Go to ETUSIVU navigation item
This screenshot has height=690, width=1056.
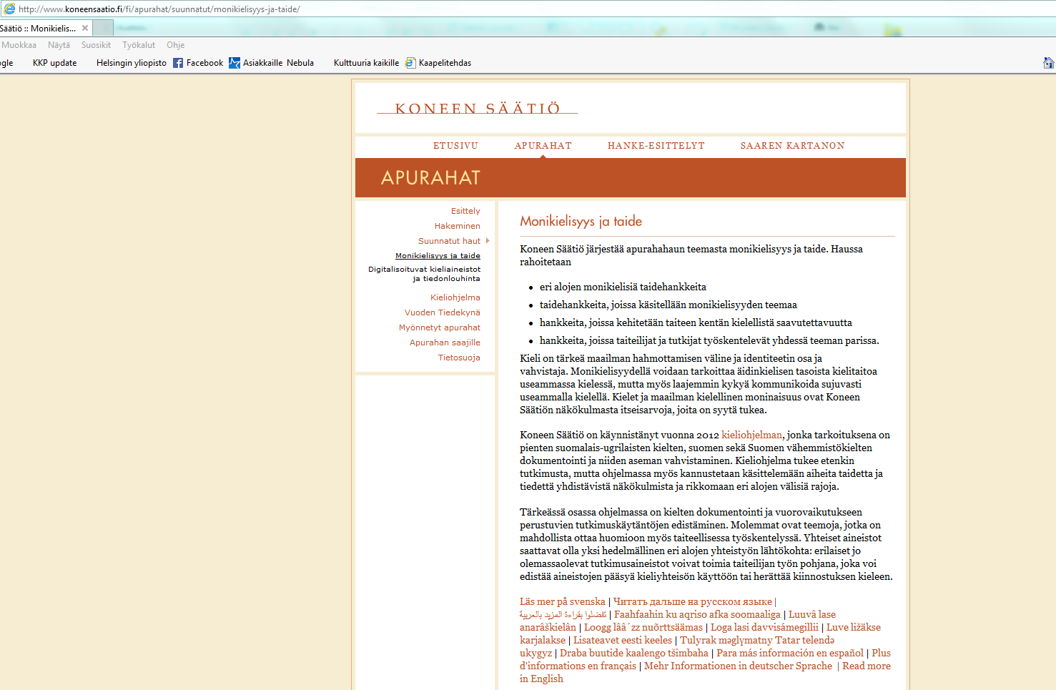pos(455,146)
